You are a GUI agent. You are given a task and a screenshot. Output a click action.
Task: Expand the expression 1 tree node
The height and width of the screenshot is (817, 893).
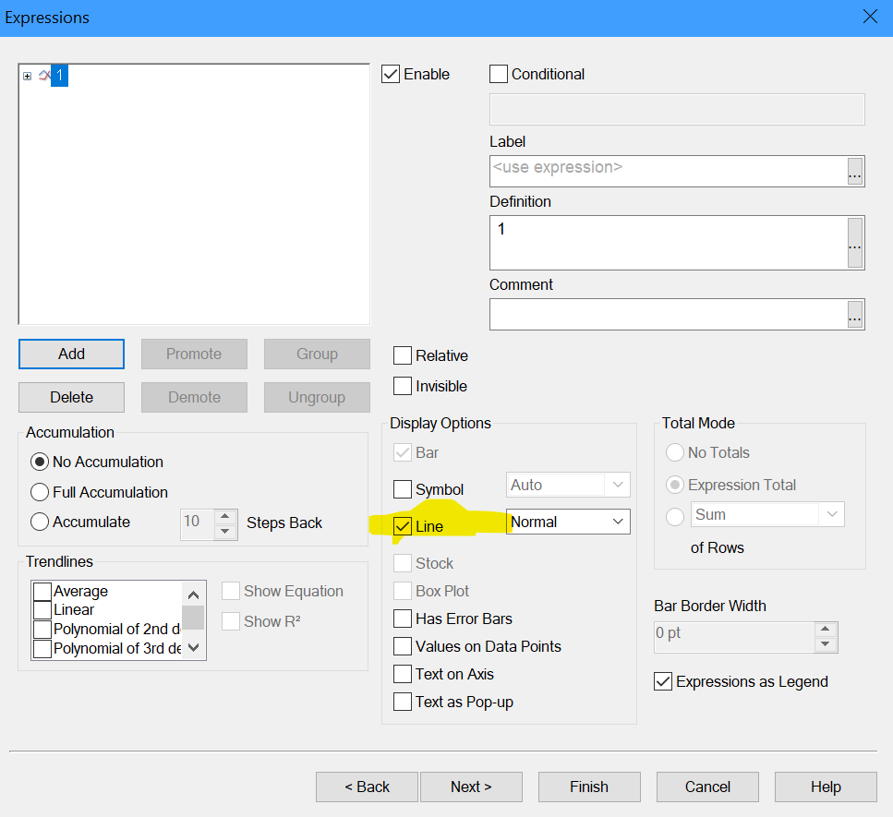(27, 76)
